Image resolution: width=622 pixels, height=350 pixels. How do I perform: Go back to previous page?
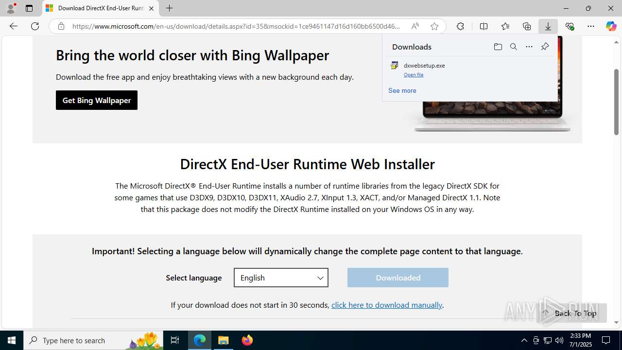[14, 26]
